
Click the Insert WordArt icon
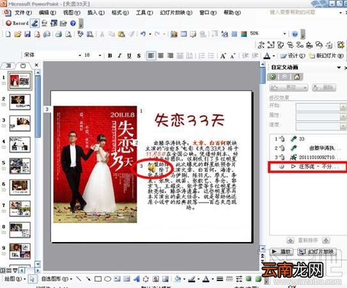137,279
